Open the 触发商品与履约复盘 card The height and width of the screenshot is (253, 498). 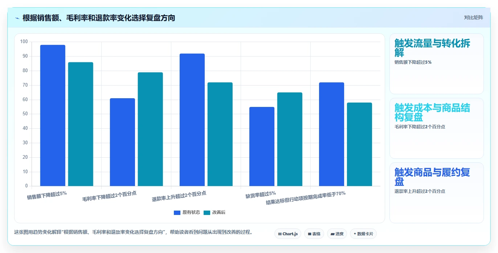point(436,193)
